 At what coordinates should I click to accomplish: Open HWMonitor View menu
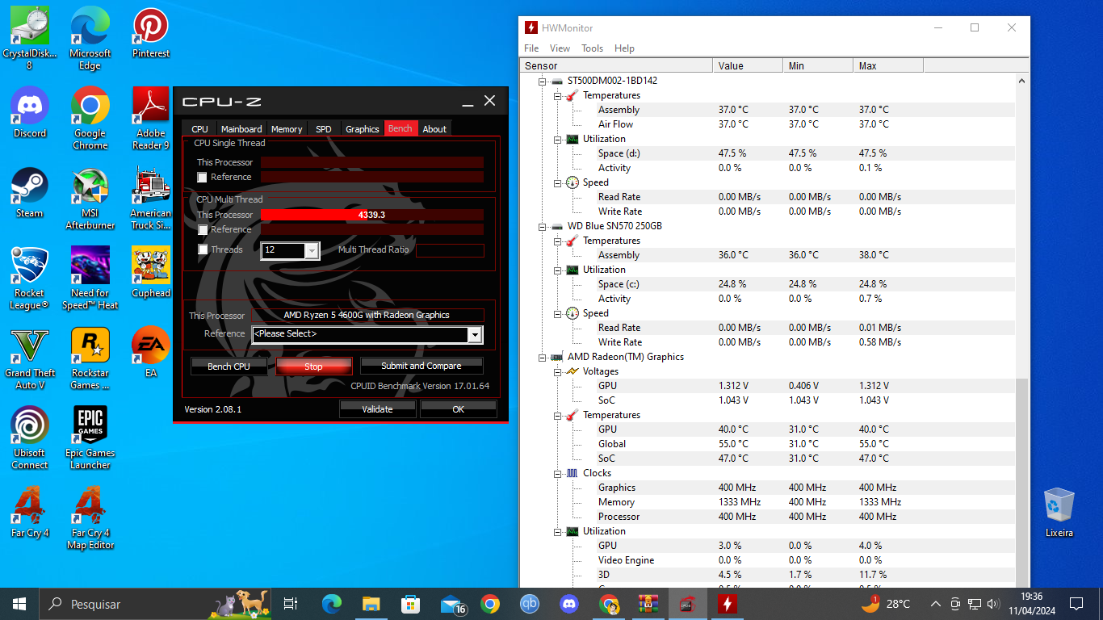point(560,48)
